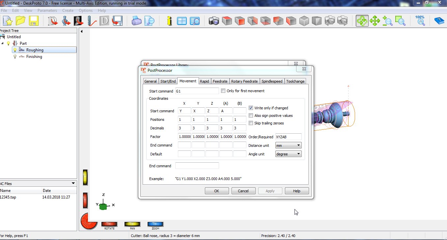Click OK in the PostProcessor dialog
447x240 pixels.
coord(216,191)
